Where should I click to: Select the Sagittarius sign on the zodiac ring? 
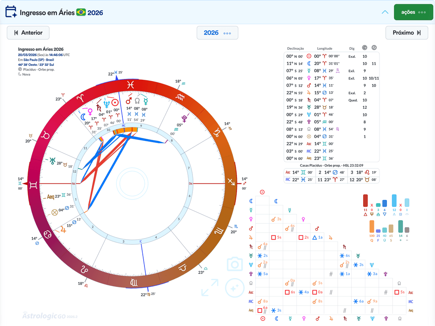(x=231, y=182)
